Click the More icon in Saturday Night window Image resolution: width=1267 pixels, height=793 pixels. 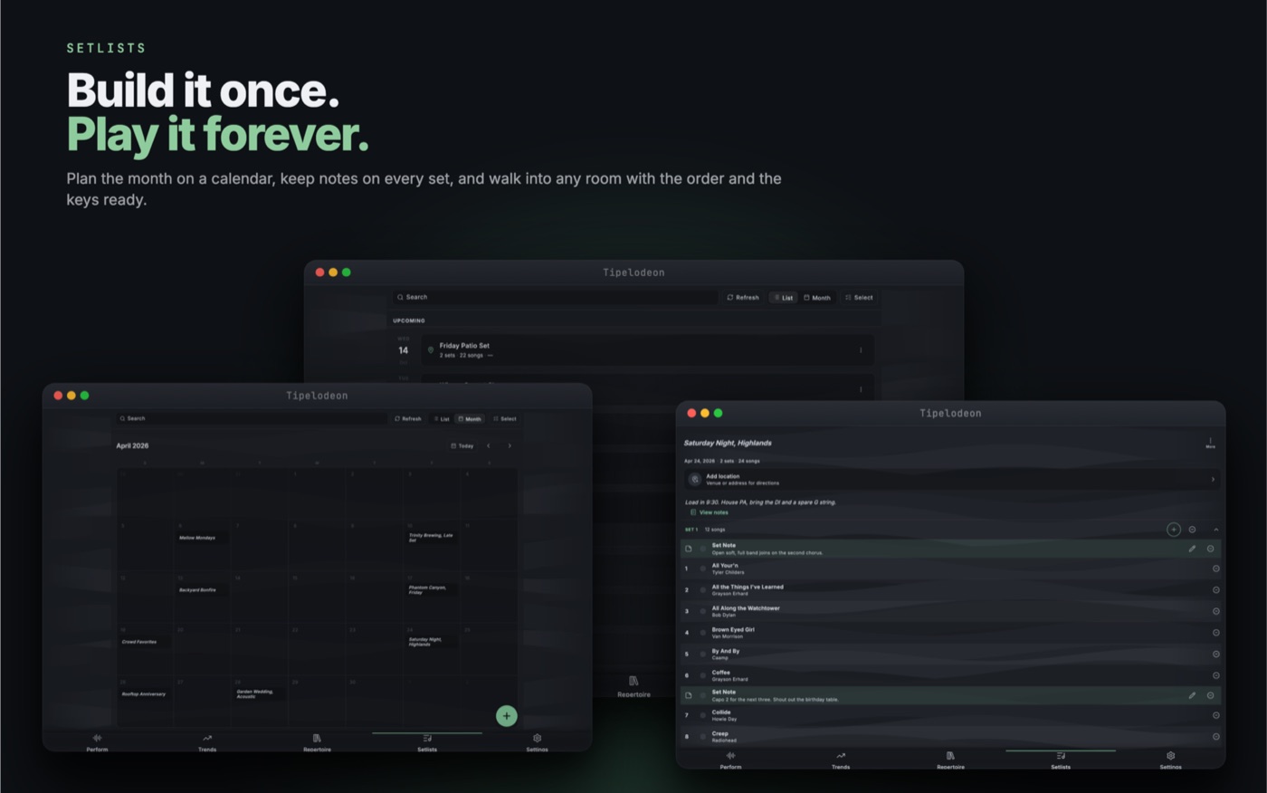(1210, 443)
